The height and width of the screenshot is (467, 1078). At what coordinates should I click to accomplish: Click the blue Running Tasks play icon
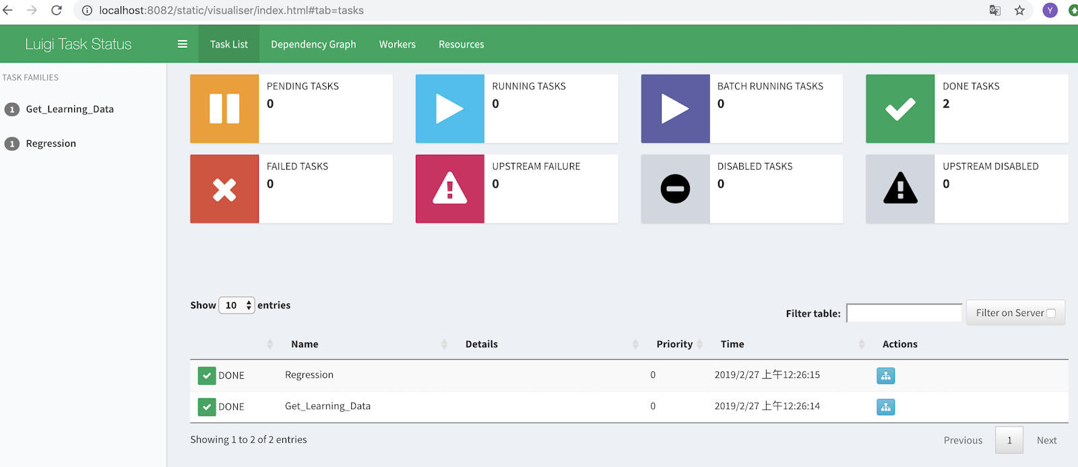tap(449, 108)
